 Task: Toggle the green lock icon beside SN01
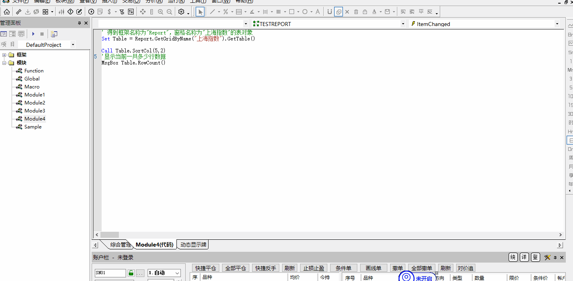point(131,273)
